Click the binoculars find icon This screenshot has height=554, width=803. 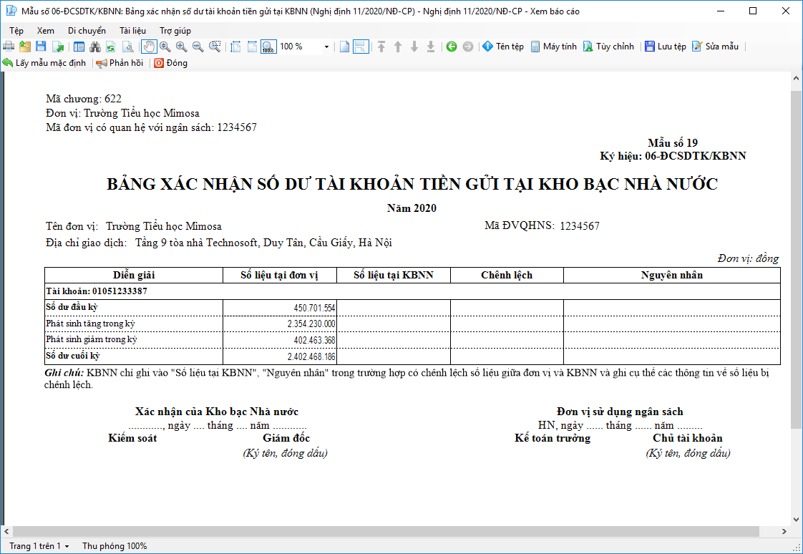[x=94, y=47]
